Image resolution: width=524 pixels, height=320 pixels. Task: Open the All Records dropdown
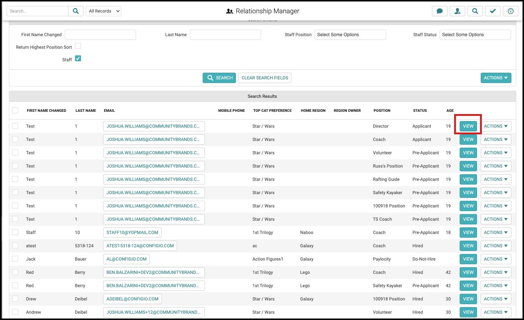[104, 11]
